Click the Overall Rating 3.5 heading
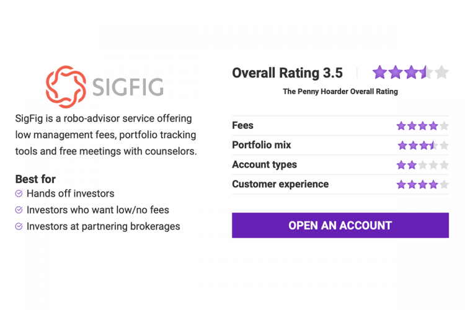Image resolution: width=465 pixels, height=310 pixels. pyautogui.click(x=287, y=73)
